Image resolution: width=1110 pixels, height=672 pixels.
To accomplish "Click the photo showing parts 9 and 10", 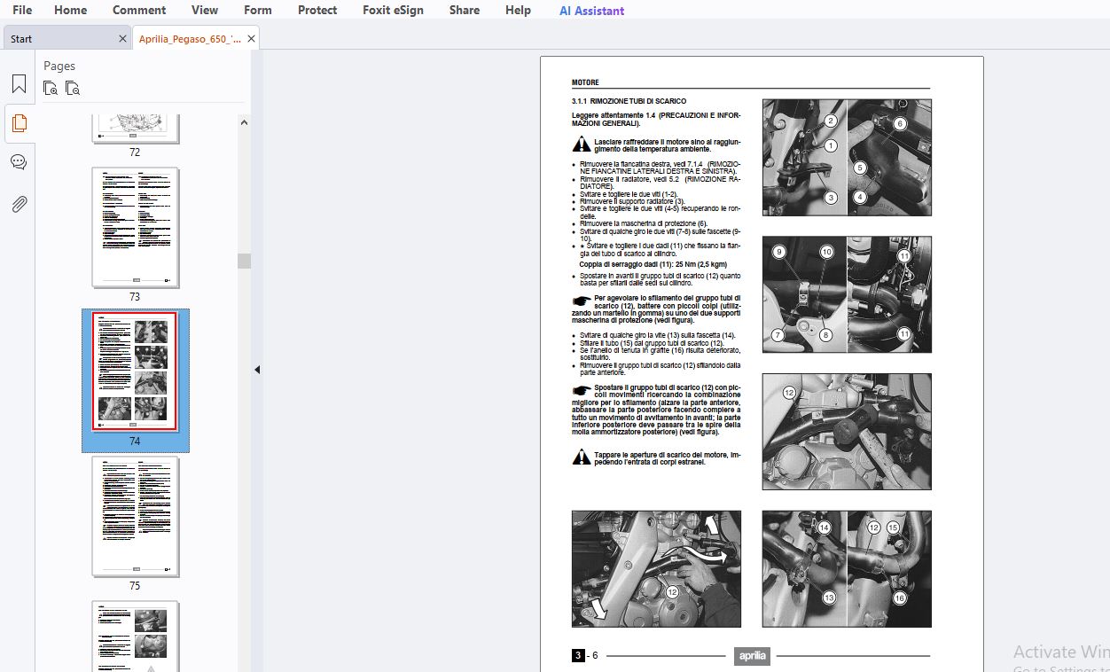I will [847, 294].
